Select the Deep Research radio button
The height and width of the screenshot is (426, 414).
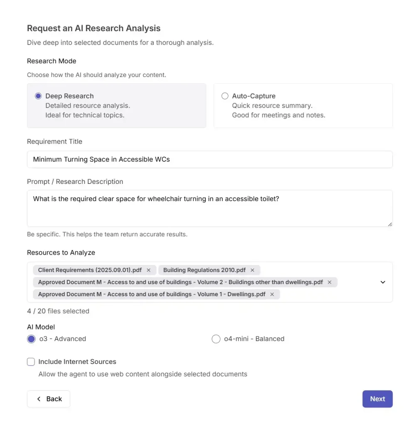tap(39, 96)
